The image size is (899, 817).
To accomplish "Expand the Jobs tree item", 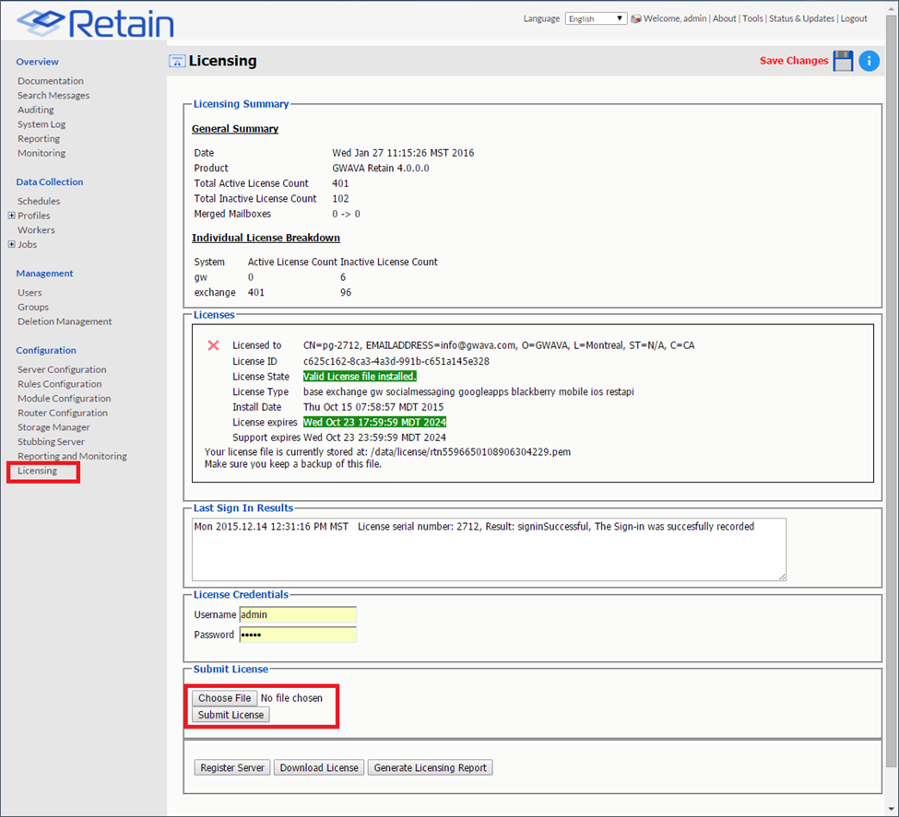I will 11,244.
